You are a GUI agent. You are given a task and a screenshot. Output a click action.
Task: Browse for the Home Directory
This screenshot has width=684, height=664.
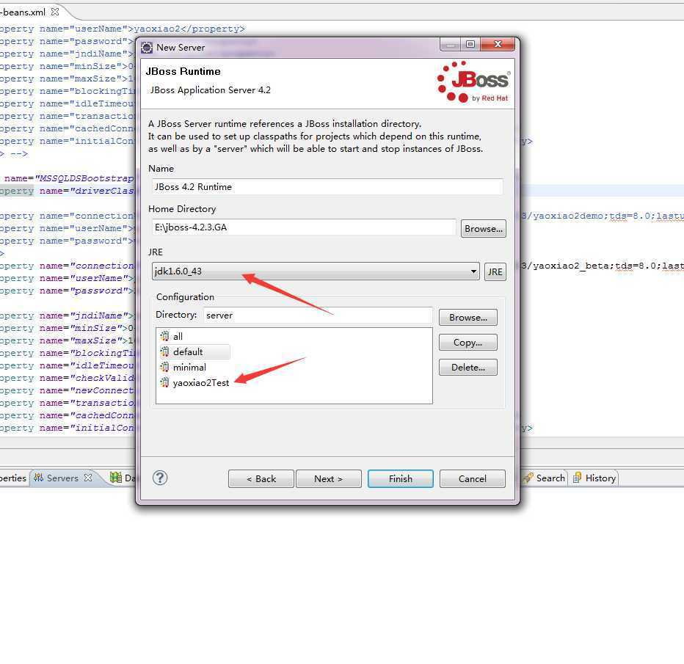[484, 228]
